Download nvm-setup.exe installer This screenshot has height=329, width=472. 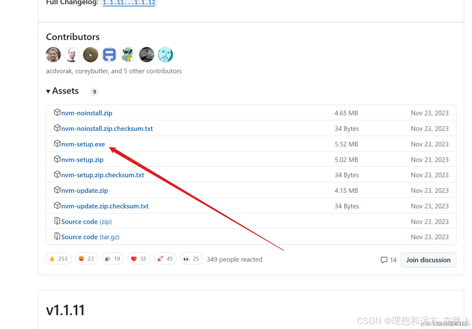pos(83,144)
